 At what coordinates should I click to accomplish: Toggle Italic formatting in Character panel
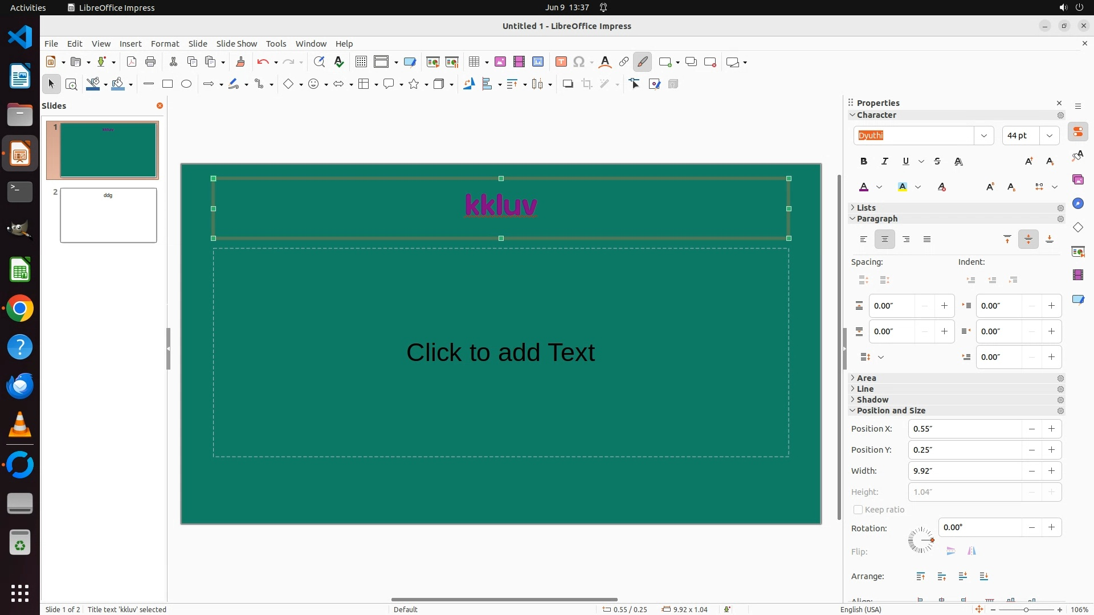pos(885,162)
